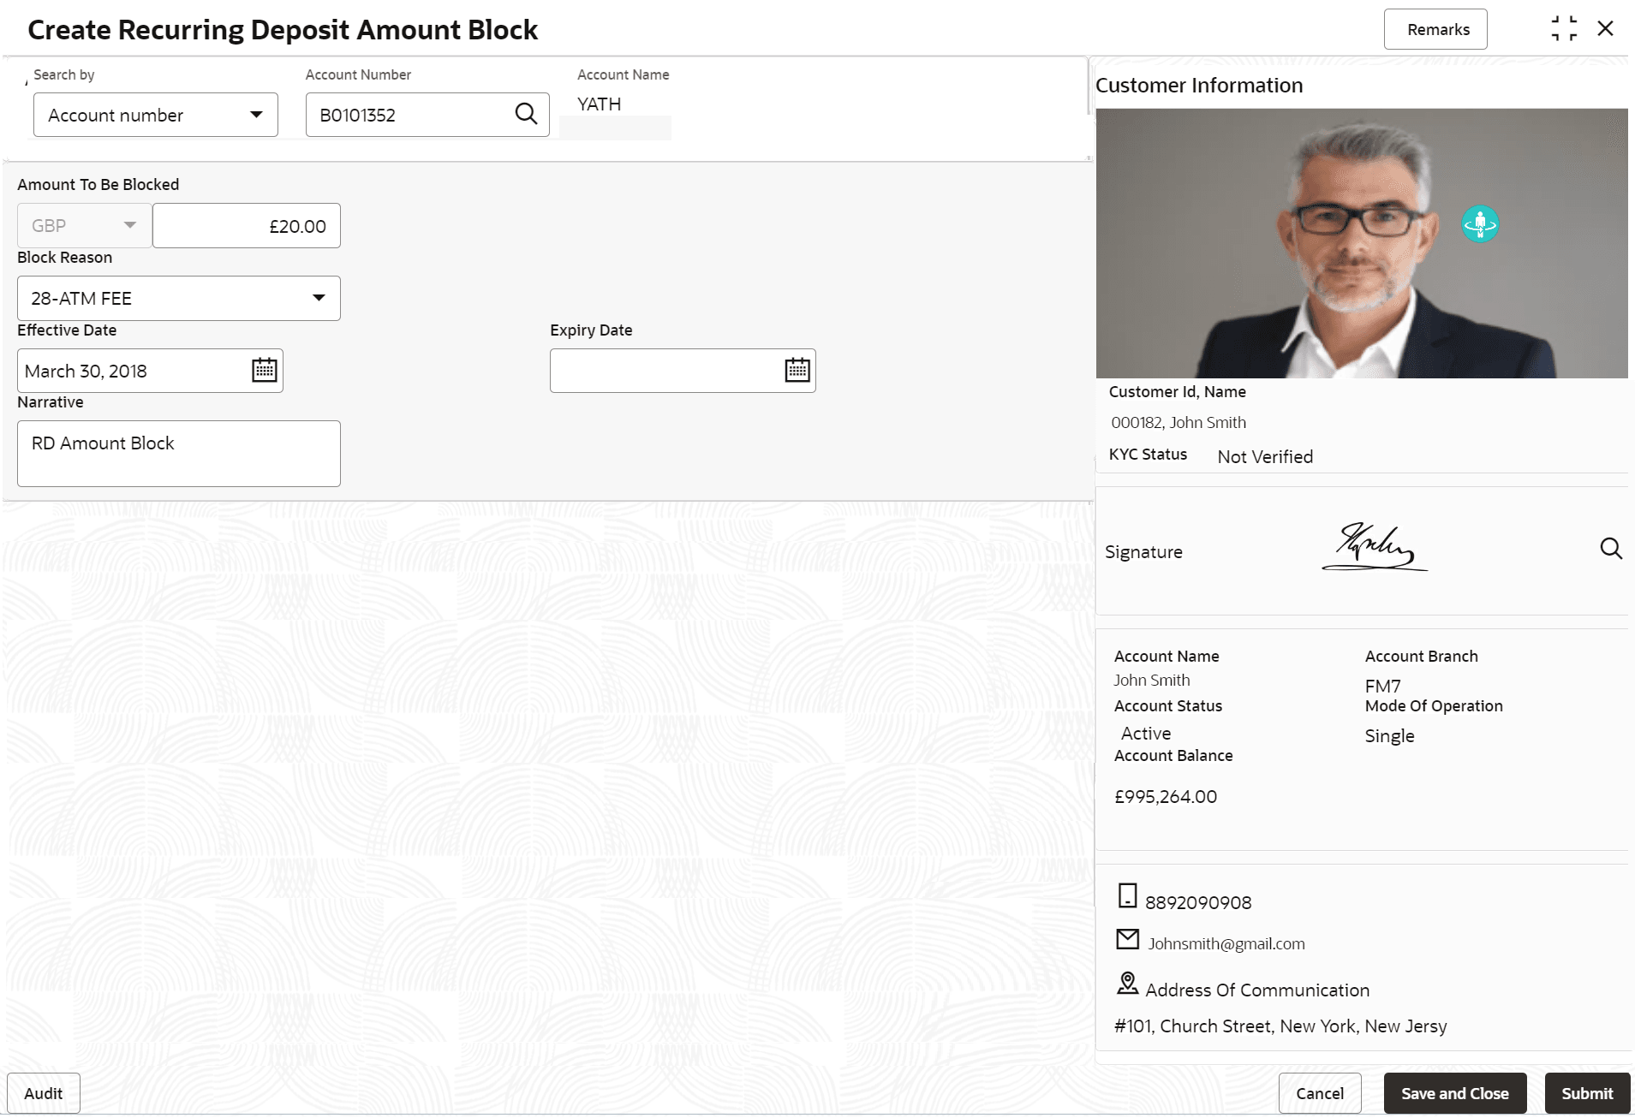
Task: Click the Audit button
Action: tap(44, 1093)
